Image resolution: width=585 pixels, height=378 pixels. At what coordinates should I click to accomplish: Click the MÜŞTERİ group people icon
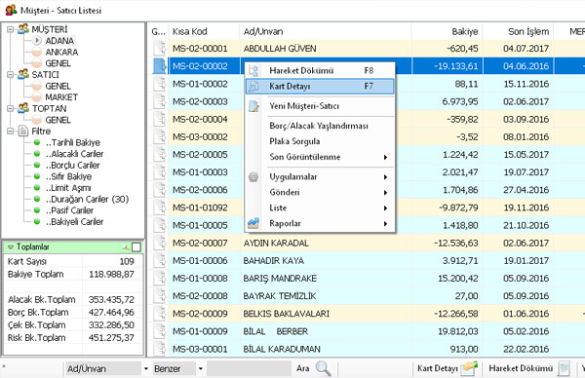[23, 28]
